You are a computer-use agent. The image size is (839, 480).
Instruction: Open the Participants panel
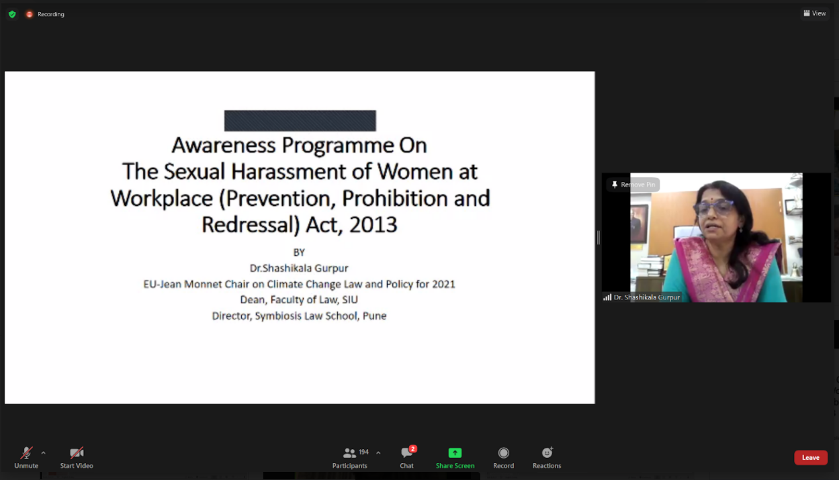pos(349,457)
